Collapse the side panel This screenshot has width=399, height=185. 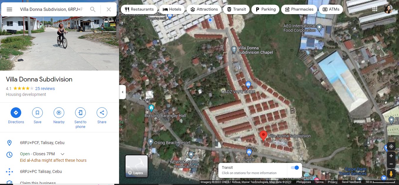click(x=123, y=92)
